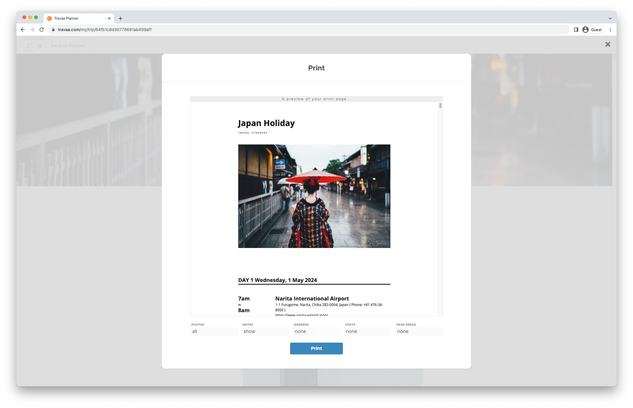Open the Markers dropdown set to none

click(x=316, y=331)
